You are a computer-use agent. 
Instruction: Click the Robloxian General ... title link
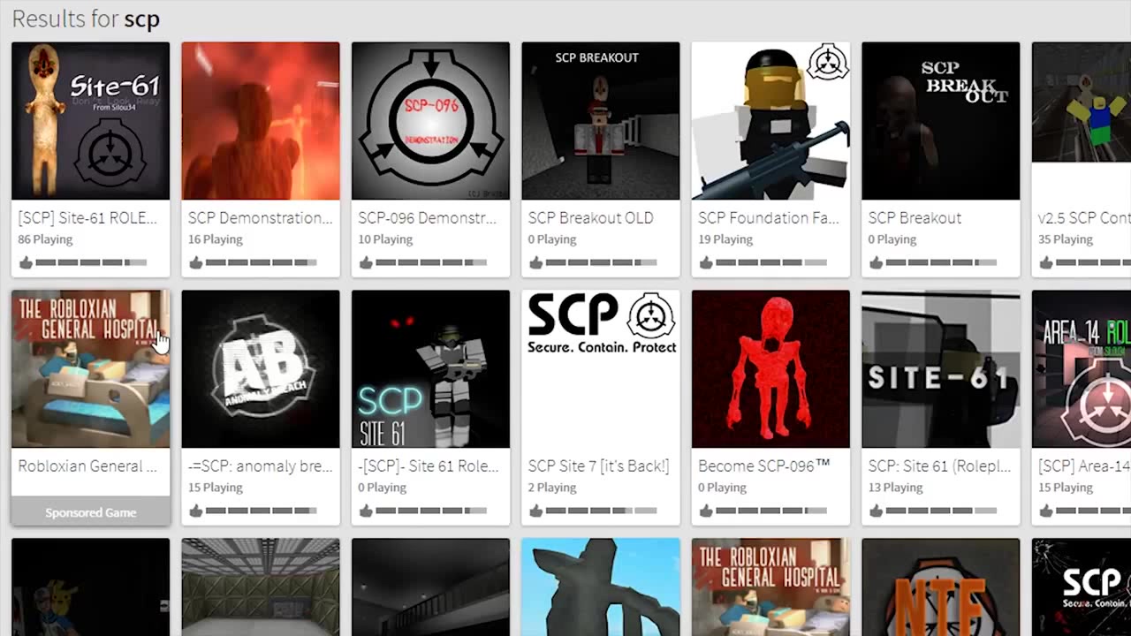[x=87, y=466]
